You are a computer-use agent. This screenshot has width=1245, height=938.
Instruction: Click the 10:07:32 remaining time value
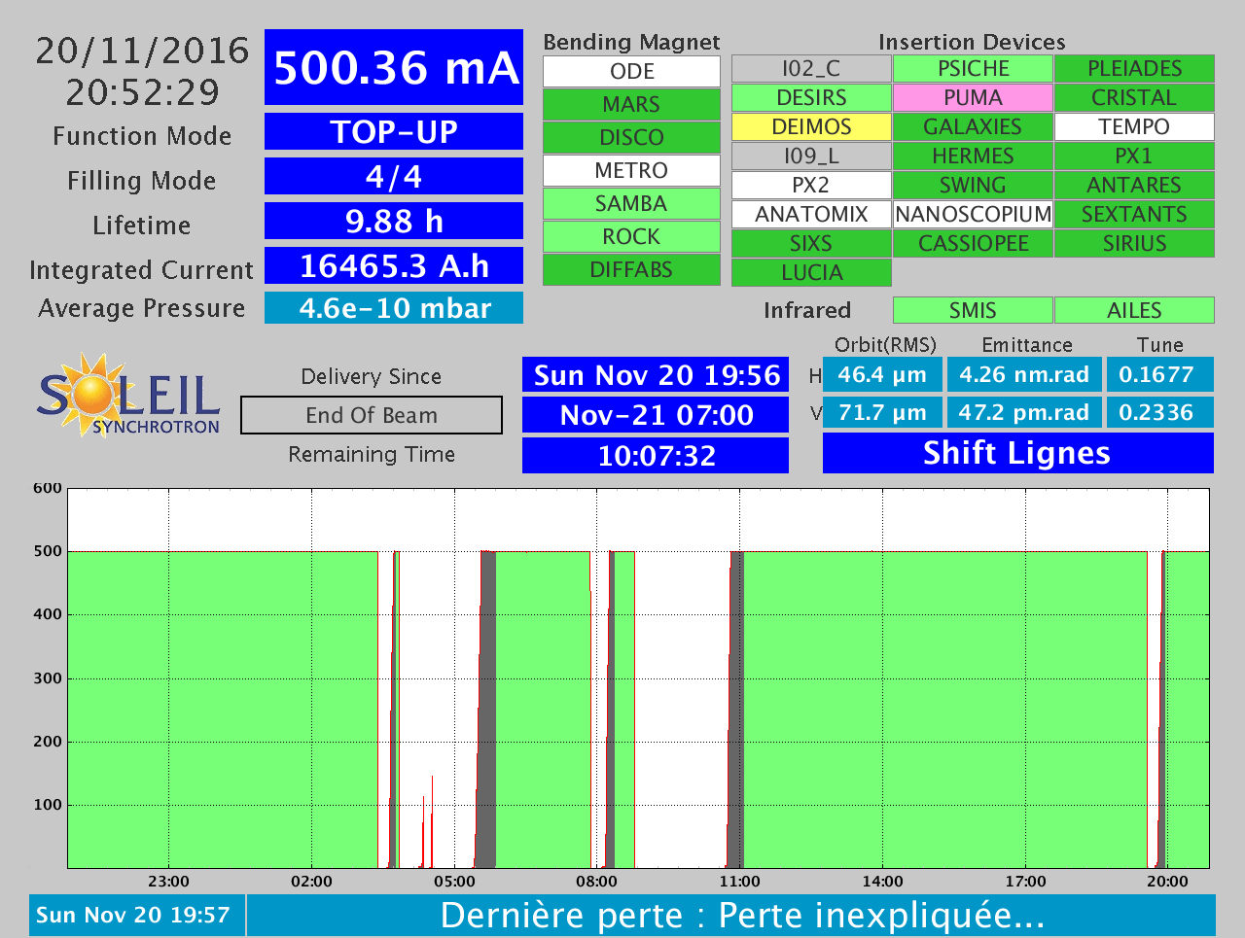tap(656, 455)
